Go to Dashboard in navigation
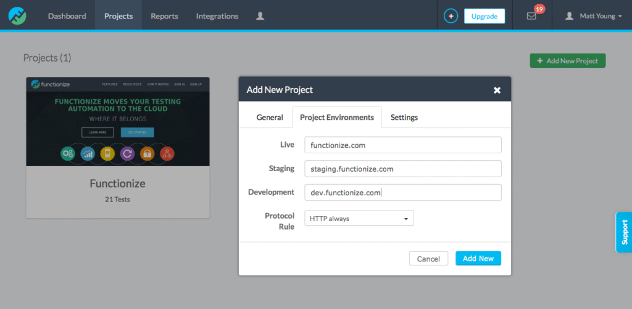632x309 pixels. click(x=67, y=16)
